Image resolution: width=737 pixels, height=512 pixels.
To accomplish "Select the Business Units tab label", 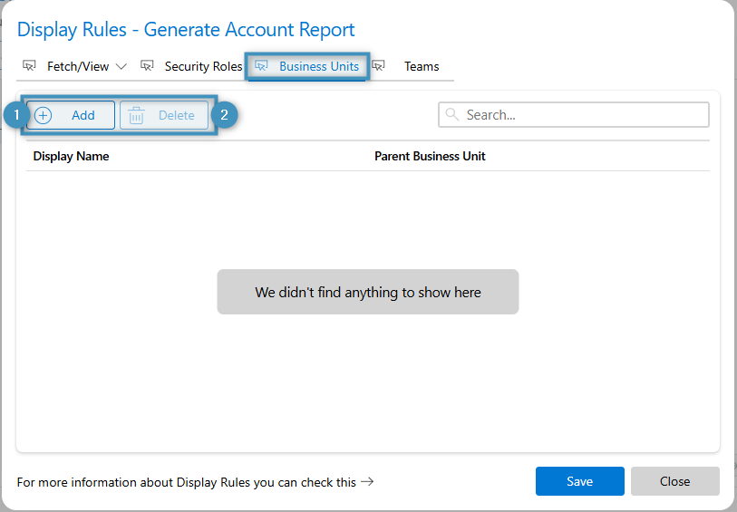I will click(319, 66).
